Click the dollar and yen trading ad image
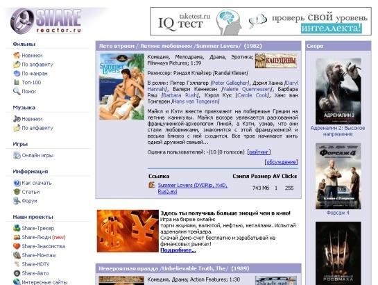The width and height of the screenshot is (378, 285). pyautogui.click(x=128, y=231)
